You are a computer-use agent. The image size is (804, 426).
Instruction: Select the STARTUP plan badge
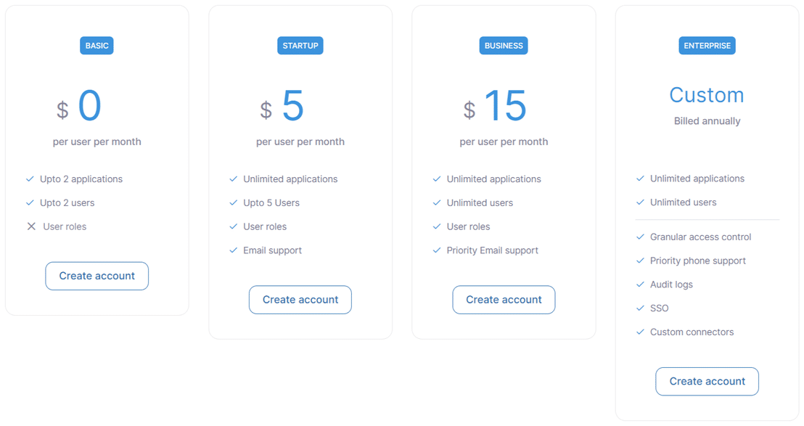pyautogui.click(x=300, y=46)
